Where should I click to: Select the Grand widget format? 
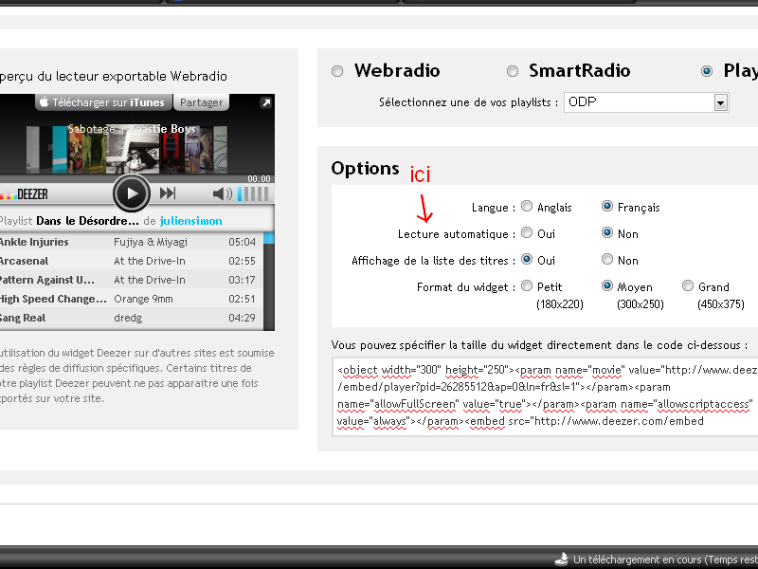click(688, 286)
